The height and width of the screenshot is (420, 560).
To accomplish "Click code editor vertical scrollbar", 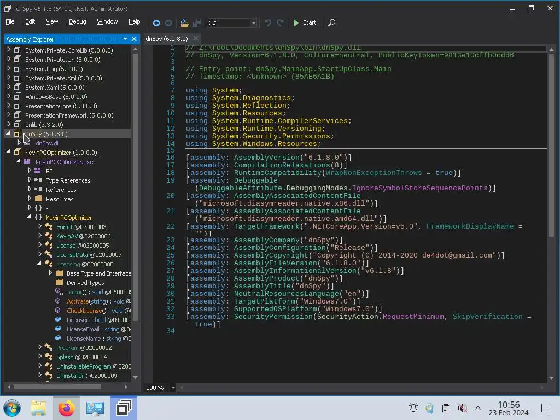I will pyautogui.click(x=551, y=144).
